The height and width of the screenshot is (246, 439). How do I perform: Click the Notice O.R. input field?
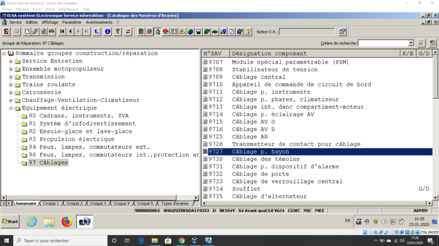coord(307,32)
